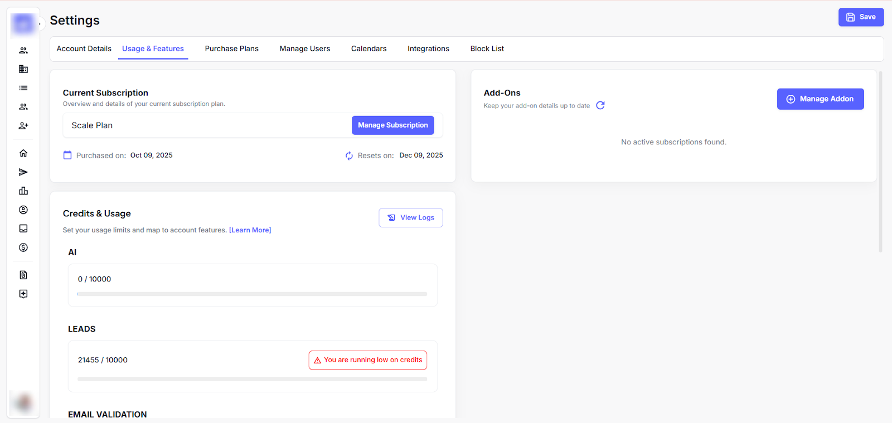Click the add person sidebar icon
The height and width of the screenshot is (423, 892).
(23, 126)
